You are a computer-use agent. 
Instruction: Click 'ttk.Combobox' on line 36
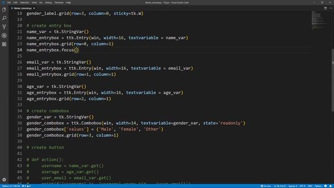[x=86, y=123]
